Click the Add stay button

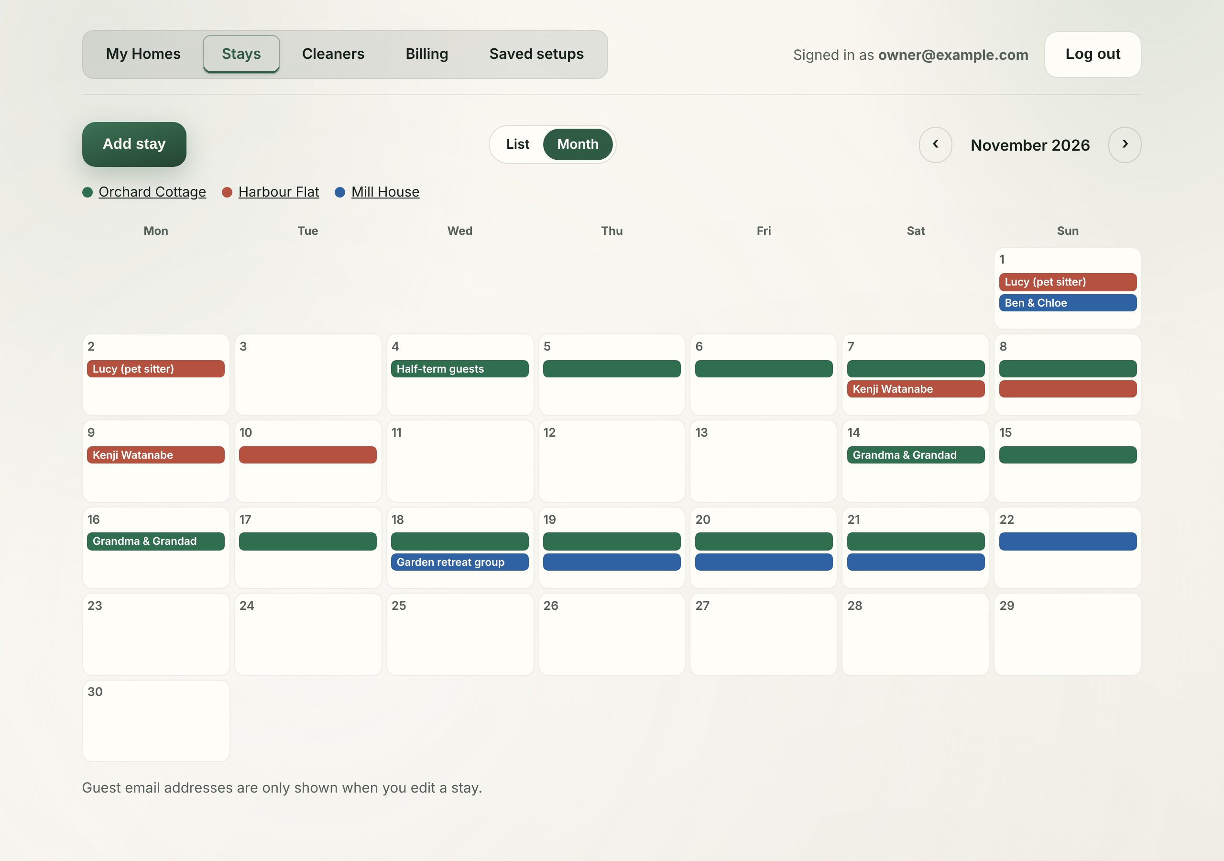(x=134, y=144)
